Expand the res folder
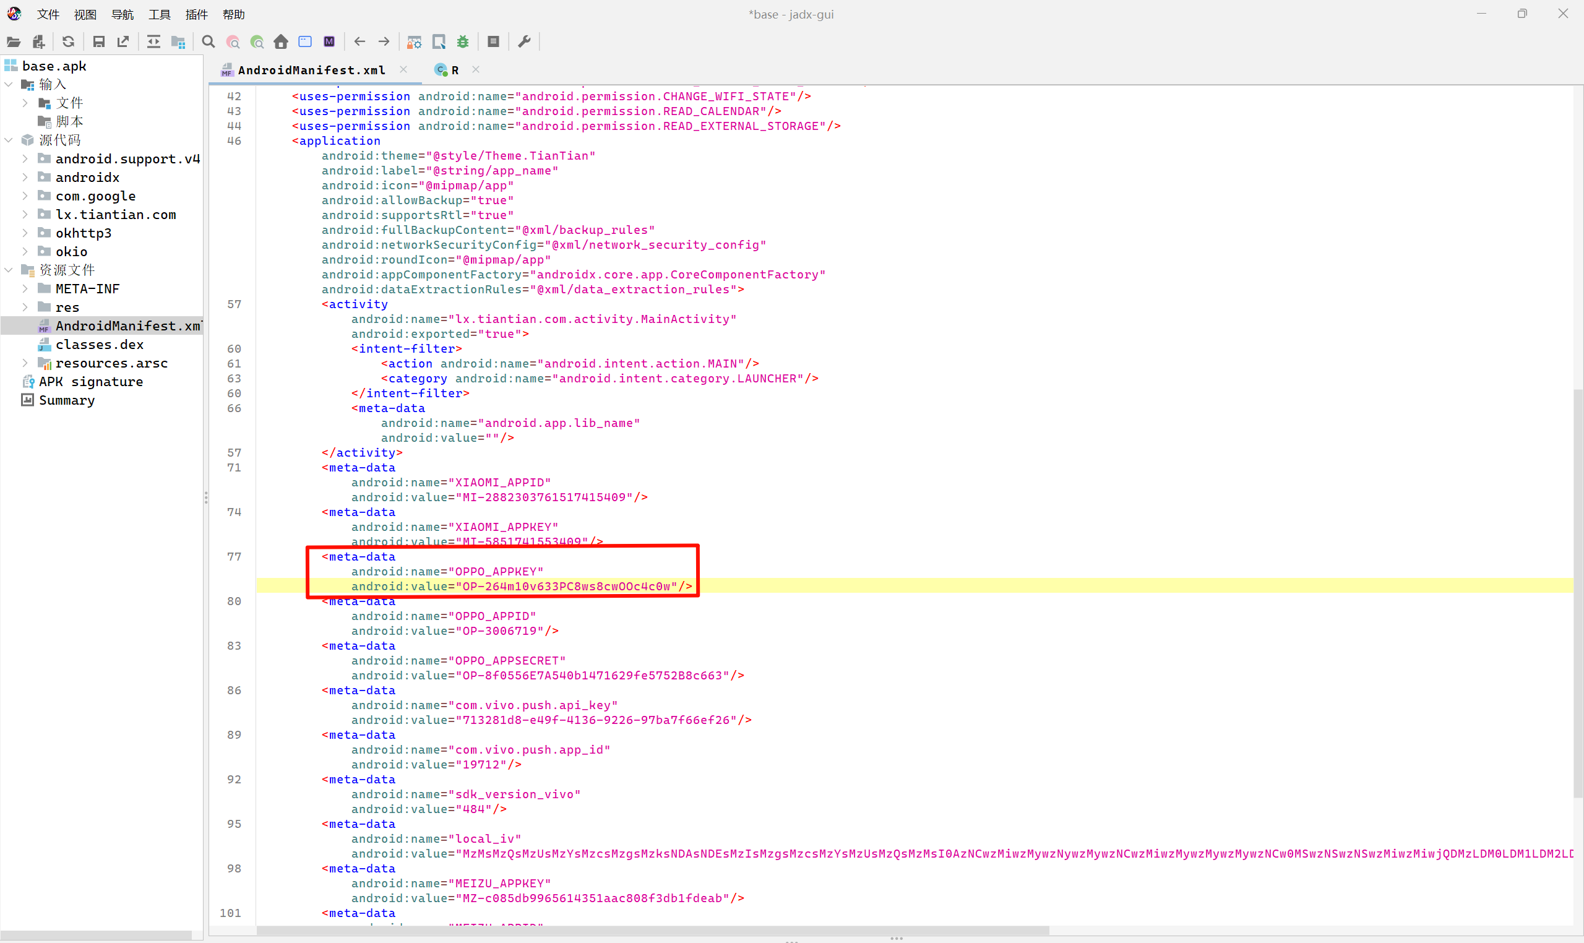The image size is (1584, 943). point(25,308)
